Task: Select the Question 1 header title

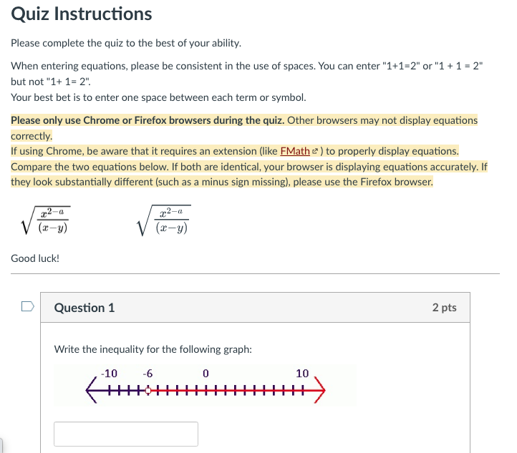Action: point(84,308)
